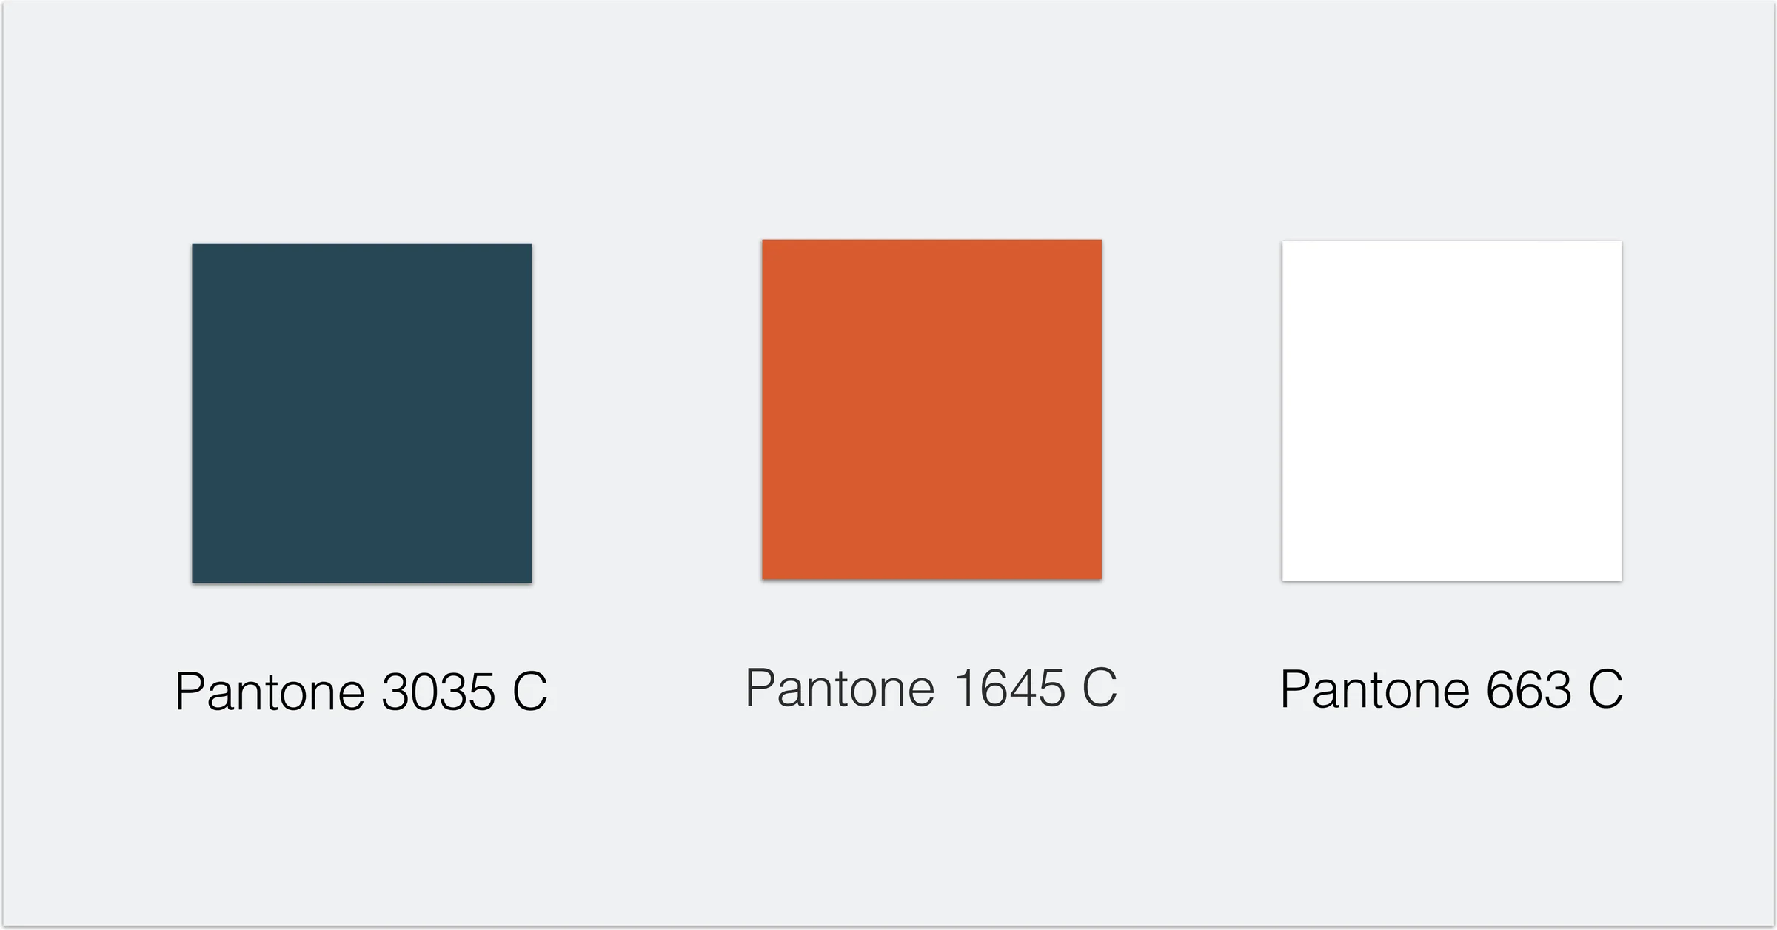Click the word Pantone under orange swatch
This screenshot has width=1777, height=930.
840,688
